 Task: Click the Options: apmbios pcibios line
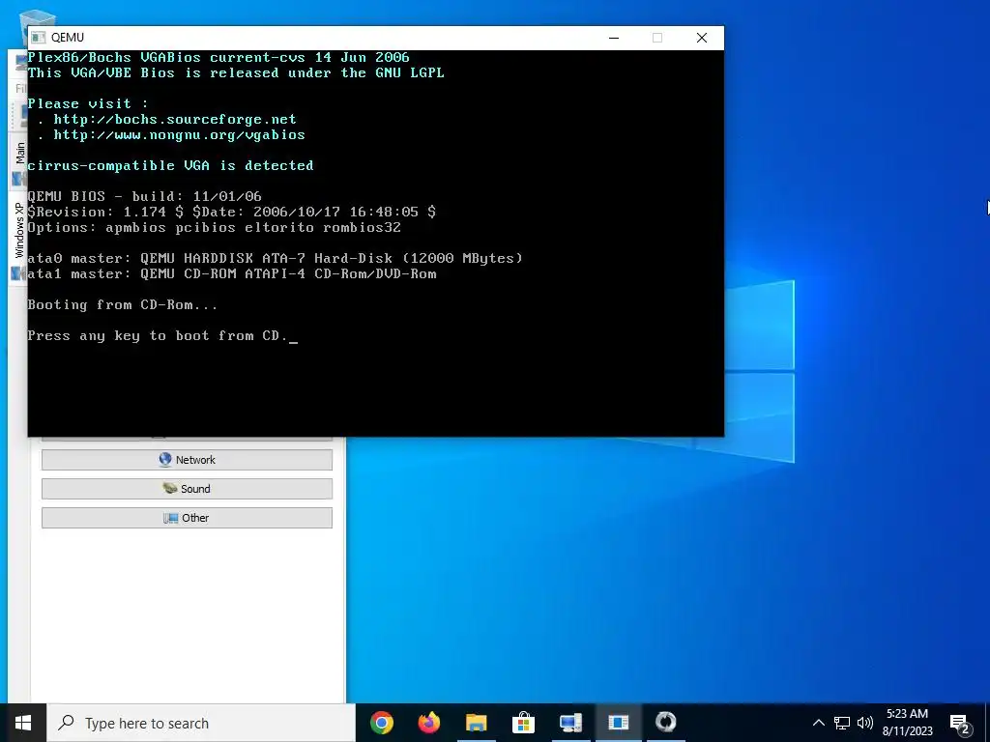(x=214, y=227)
